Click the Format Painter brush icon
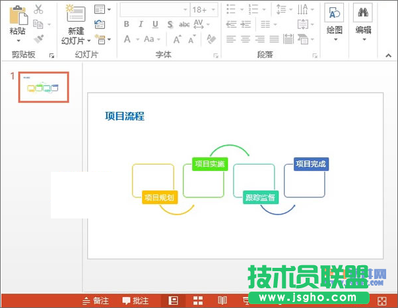398x308 pixels. click(38, 39)
